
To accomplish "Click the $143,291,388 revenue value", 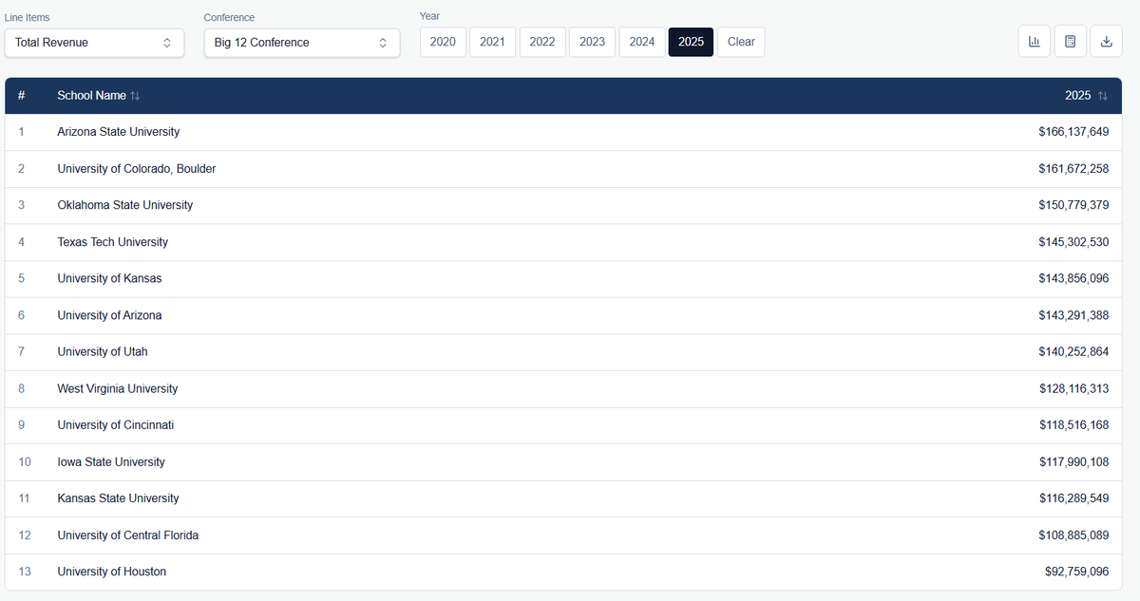I will click(x=1073, y=315).
